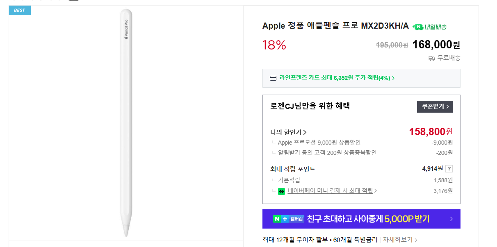This screenshot has height=247, width=497.
Task: Click the green N logo in 내일배송 label
Action: (419, 26)
